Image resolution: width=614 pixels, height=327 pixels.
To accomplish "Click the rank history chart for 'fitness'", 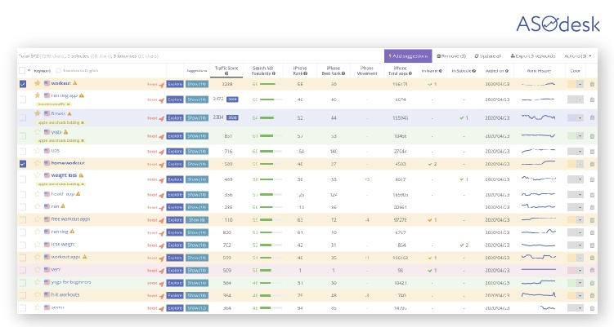I will [x=539, y=117].
